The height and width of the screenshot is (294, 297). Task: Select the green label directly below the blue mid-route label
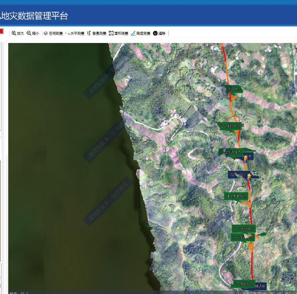pyautogui.click(x=236, y=196)
